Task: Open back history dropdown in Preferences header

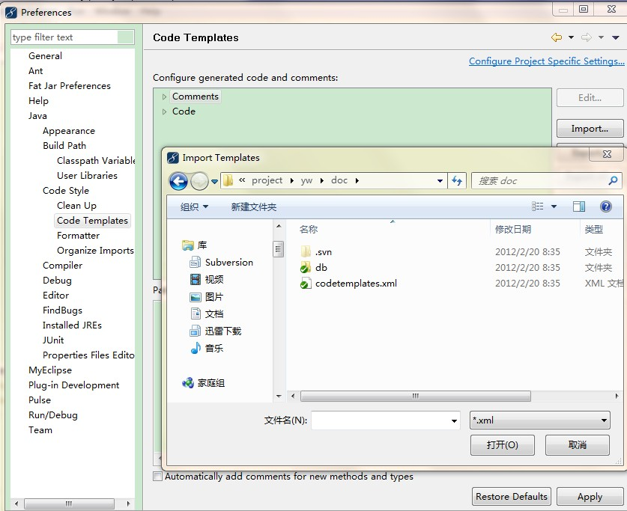Action: coord(571,37)
